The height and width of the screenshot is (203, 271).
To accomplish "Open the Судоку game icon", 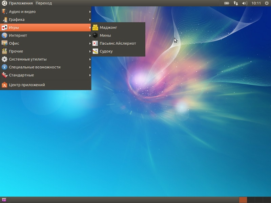I will click(95, 51).
